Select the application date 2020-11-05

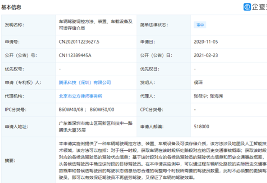(206, 42)
